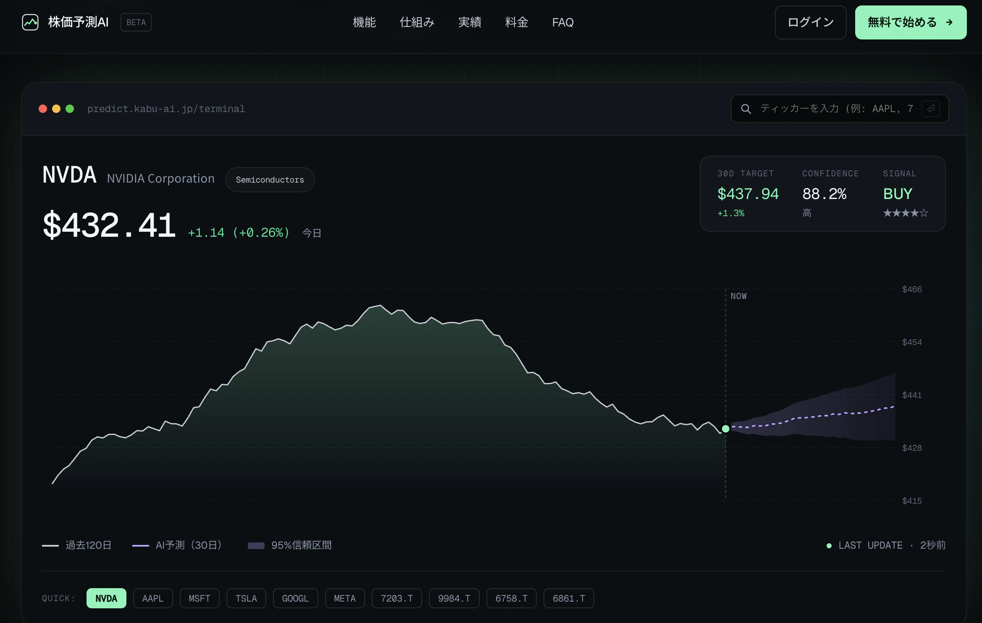Click the predict.kabu-ai.jp/terminal URL text
This screenshot has height=623, width=982.
(x=166, y=109)
